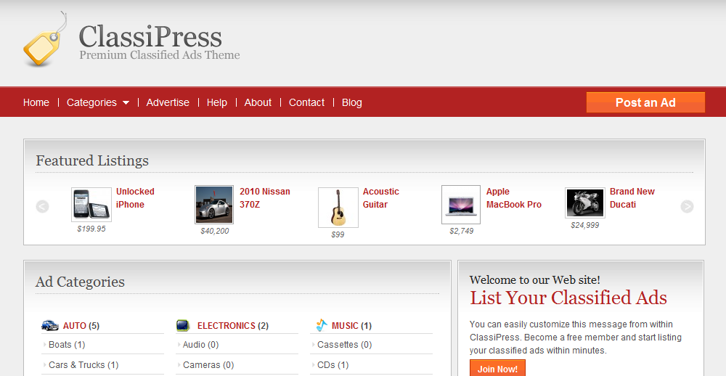Viewport: 726px width, 376px height.
Task: Open the Cameras (0) subcategory
Action: [208, 365]
